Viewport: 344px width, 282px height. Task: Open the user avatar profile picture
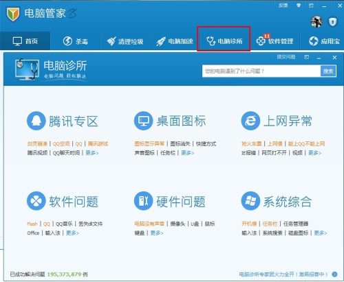316,22
